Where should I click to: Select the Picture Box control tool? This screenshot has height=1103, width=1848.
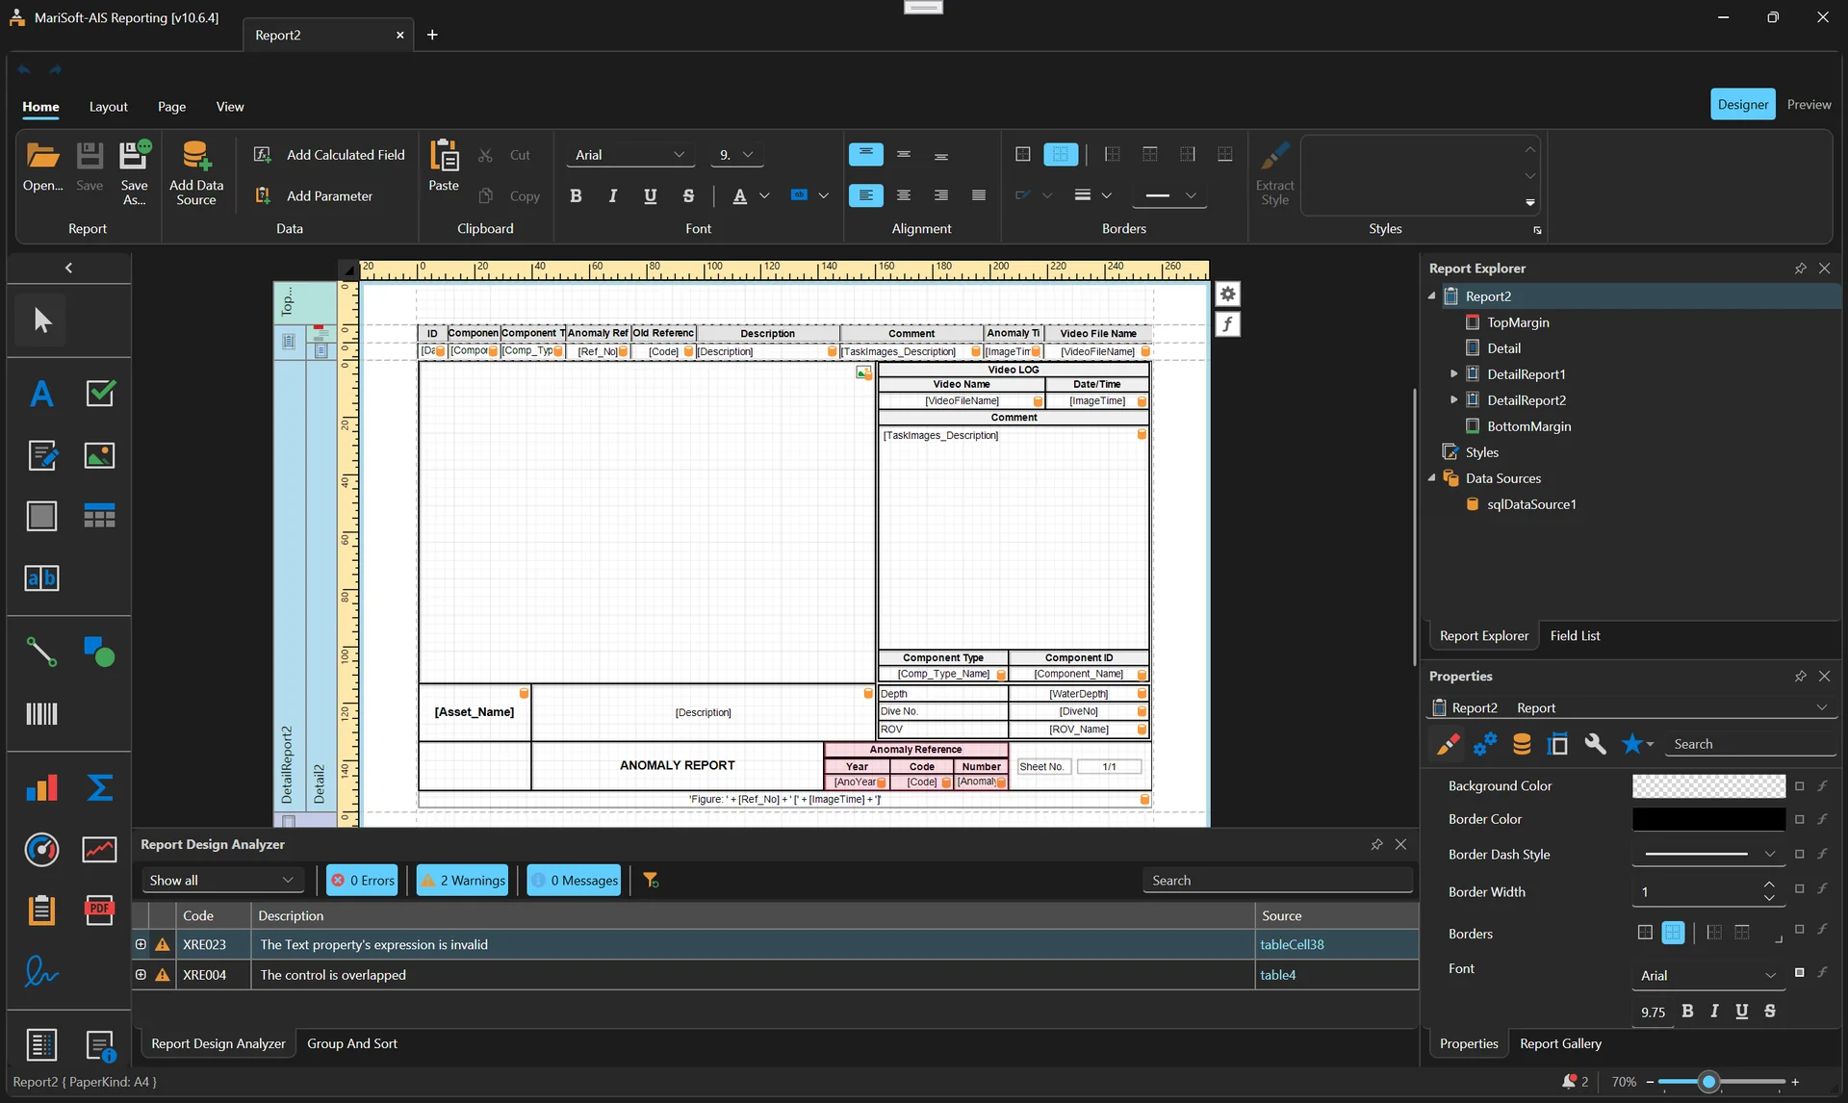coord(99,455)
